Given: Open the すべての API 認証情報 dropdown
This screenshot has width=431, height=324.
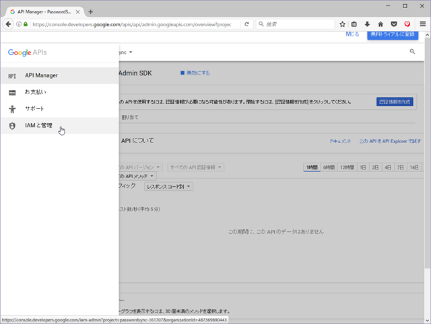Looking at the screenshot, I should coord(196,167).
